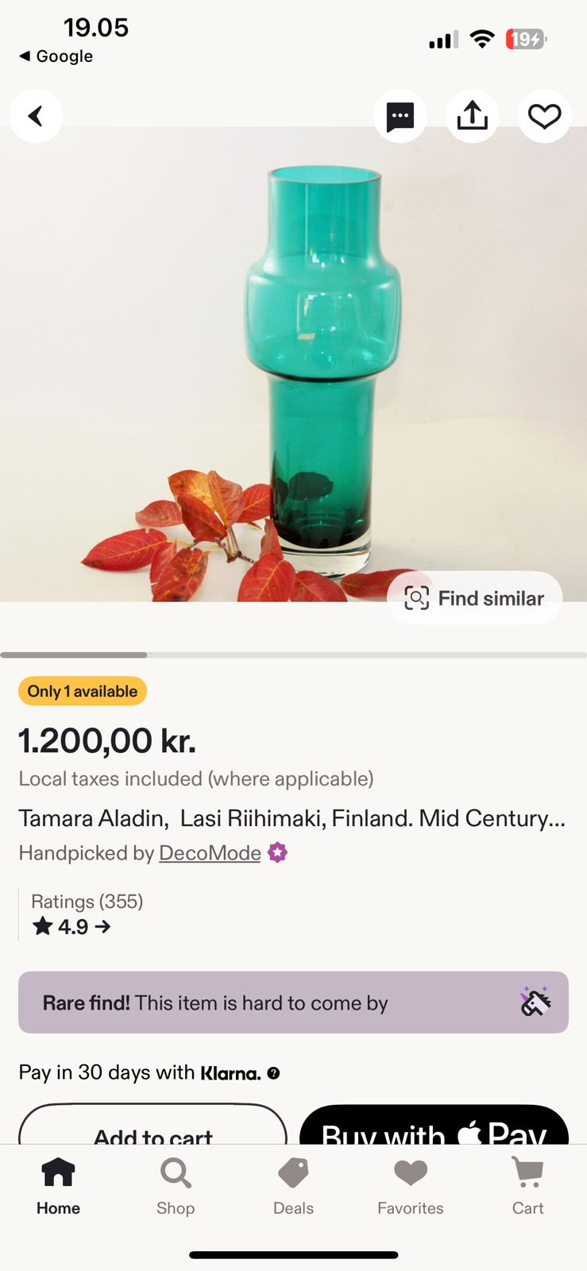Tap the back arrow button

pyautogui.click(x=36, y=116)
